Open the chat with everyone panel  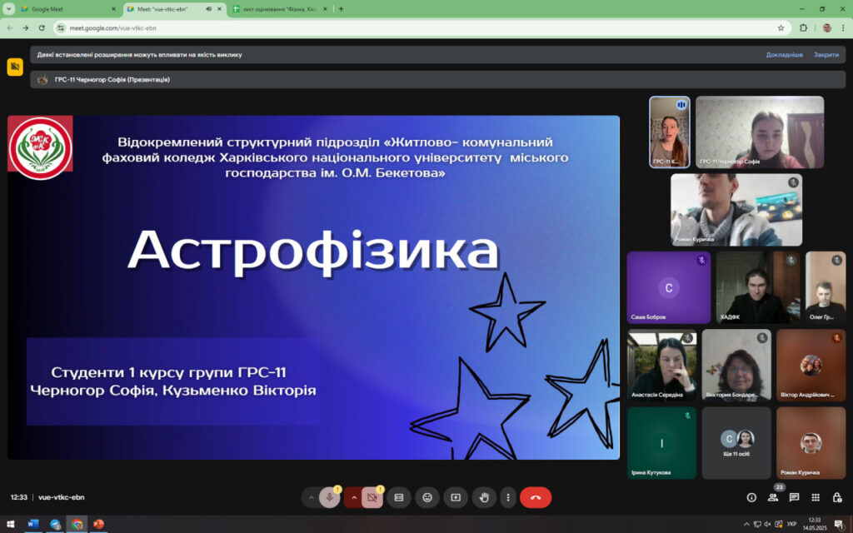click(794, 497)
